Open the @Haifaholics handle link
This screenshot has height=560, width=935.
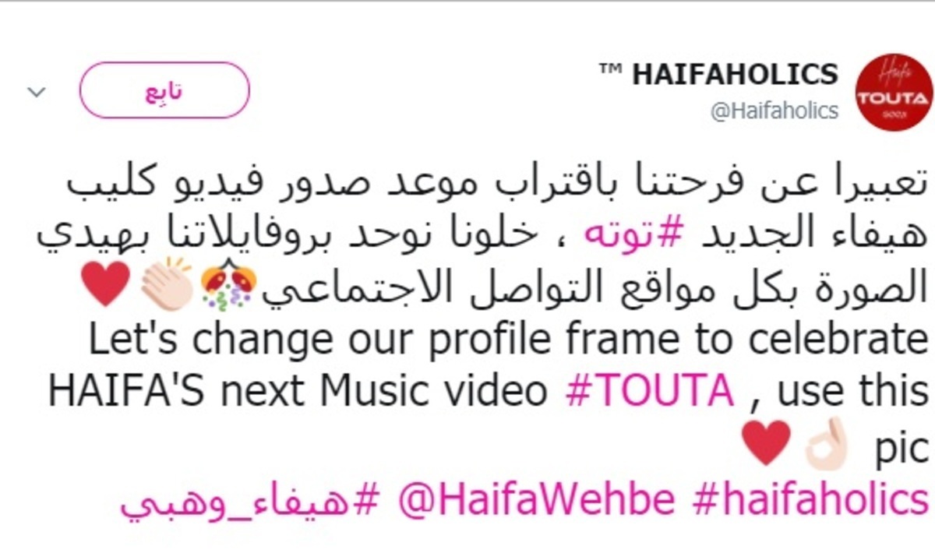pos(774,111)
